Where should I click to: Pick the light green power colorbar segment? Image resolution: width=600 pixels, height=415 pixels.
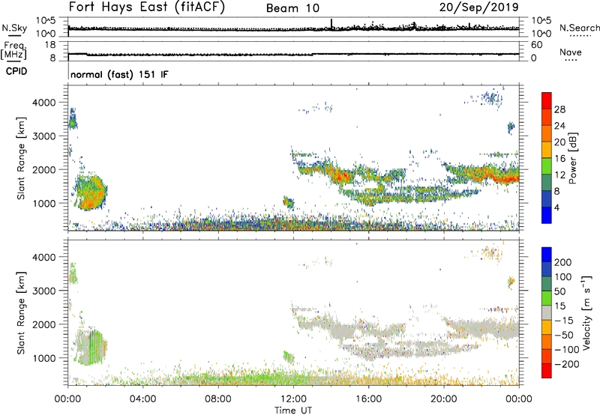(547, 166)
